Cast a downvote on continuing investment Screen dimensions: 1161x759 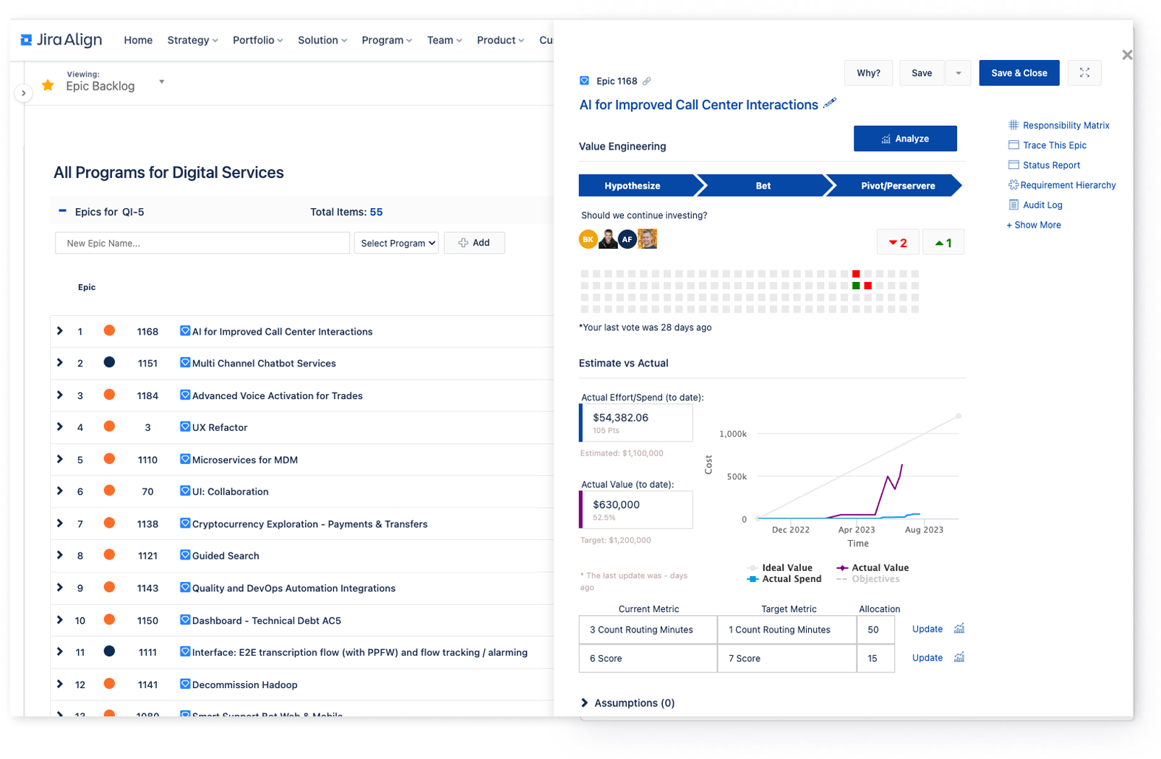coord(897,241)
